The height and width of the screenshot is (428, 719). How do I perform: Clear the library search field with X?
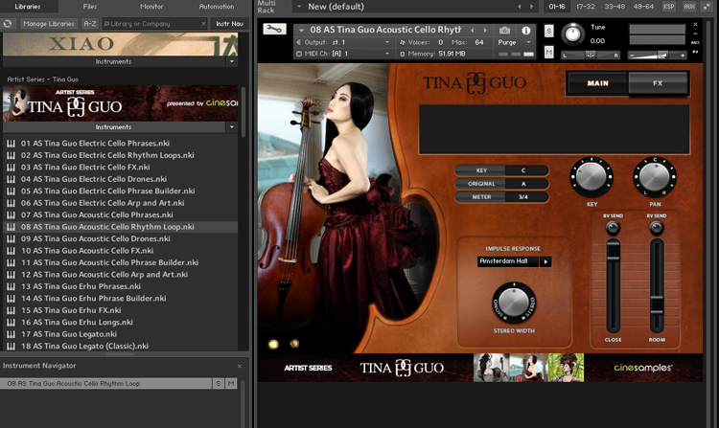tap(203, 23)
